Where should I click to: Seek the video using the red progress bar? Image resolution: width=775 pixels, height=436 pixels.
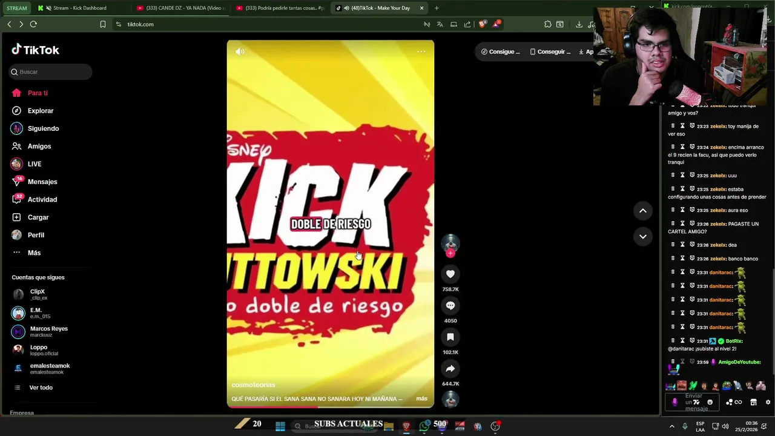[331, 407]
